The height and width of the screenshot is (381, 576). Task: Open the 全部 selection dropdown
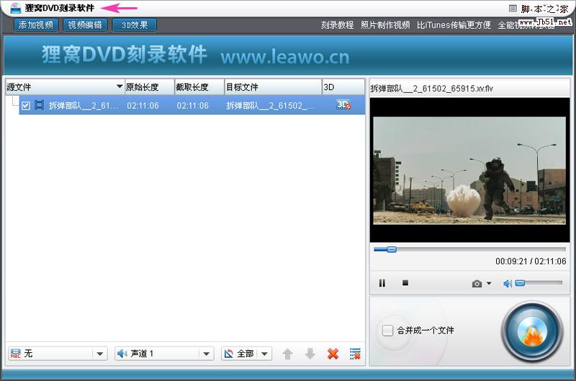coord(246,354)
